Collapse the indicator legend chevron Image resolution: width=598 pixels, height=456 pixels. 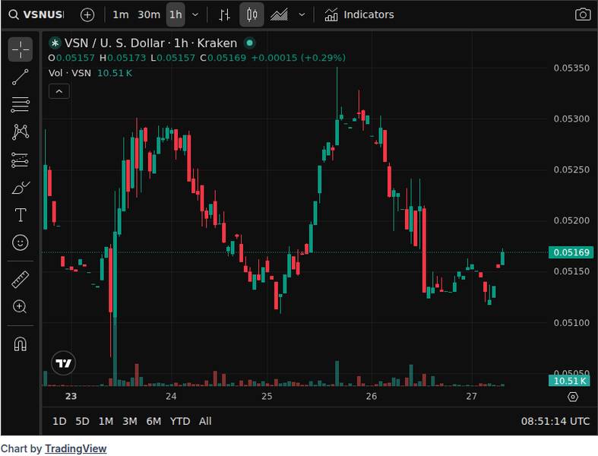point(59,92)
